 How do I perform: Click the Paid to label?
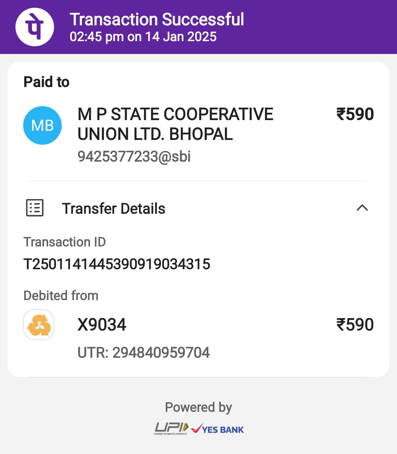46,82
